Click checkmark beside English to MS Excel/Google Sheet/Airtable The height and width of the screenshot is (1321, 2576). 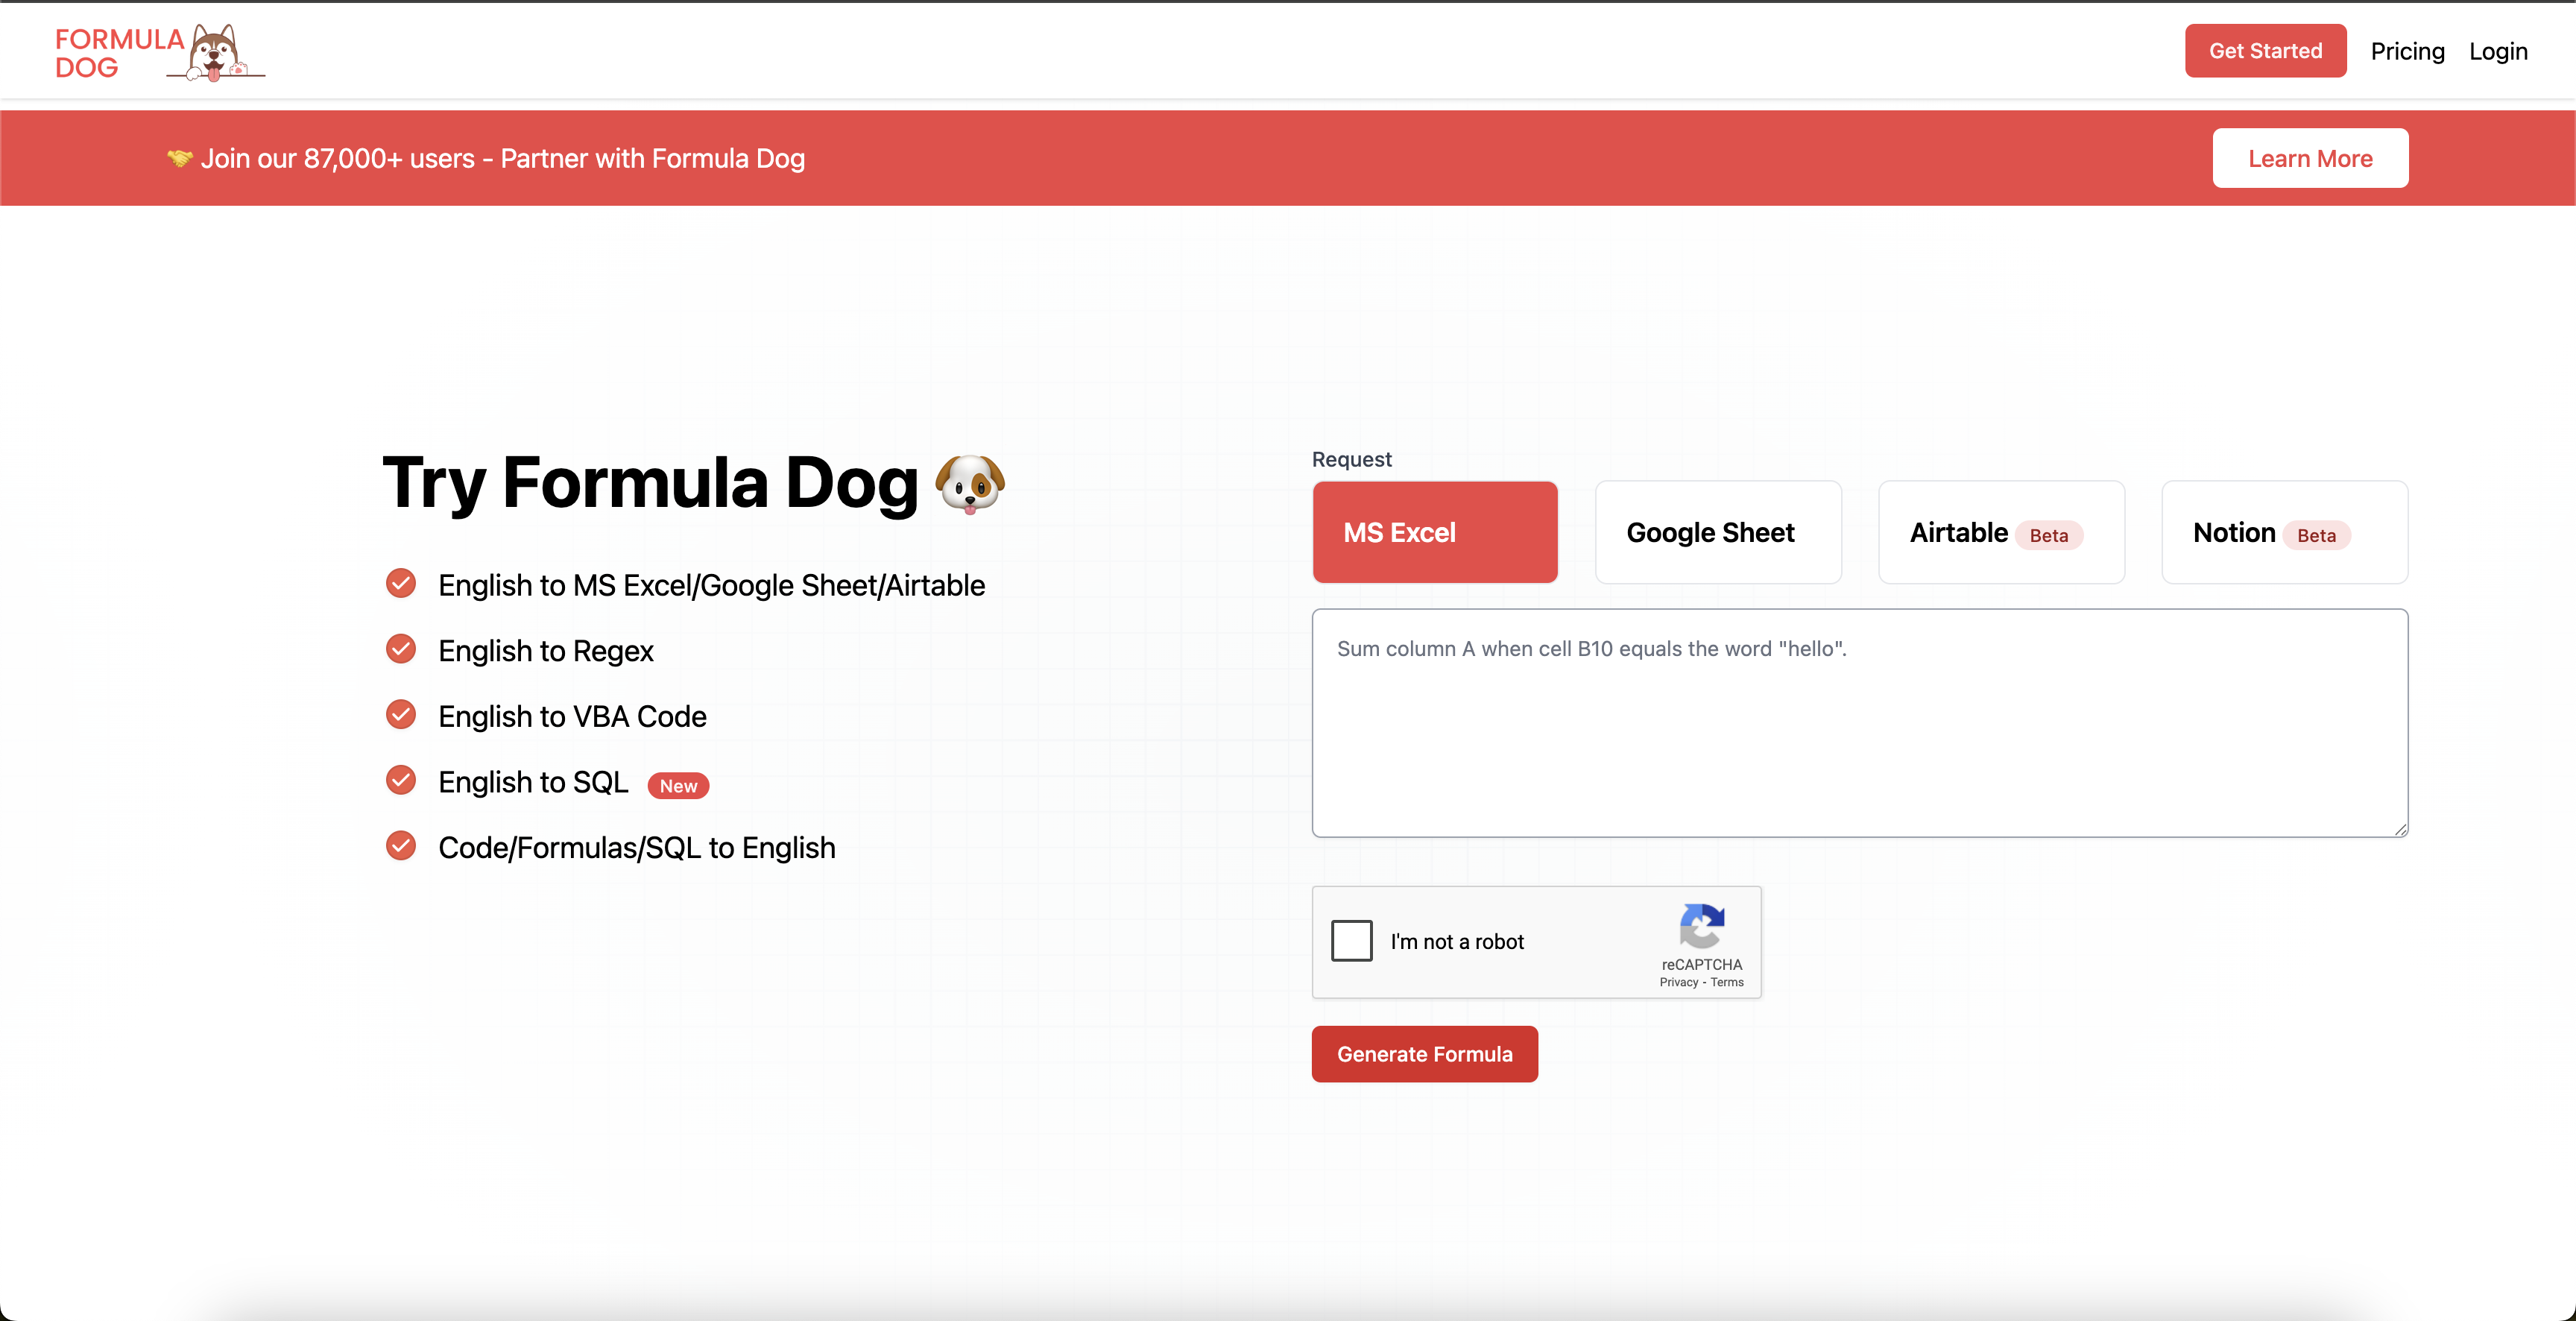click(x=401, y=583)
